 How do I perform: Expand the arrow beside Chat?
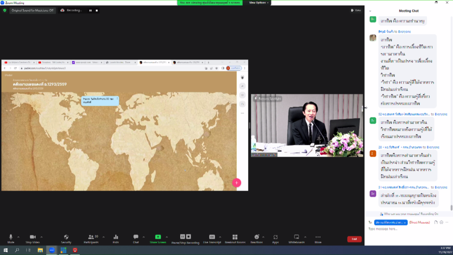143,238
